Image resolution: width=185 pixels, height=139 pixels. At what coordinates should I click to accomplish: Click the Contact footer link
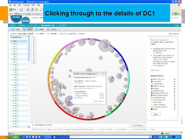click(x=152, y=129)
